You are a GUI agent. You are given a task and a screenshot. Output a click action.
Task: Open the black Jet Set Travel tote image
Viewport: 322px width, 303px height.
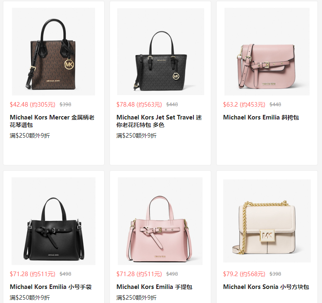[161, 52]
